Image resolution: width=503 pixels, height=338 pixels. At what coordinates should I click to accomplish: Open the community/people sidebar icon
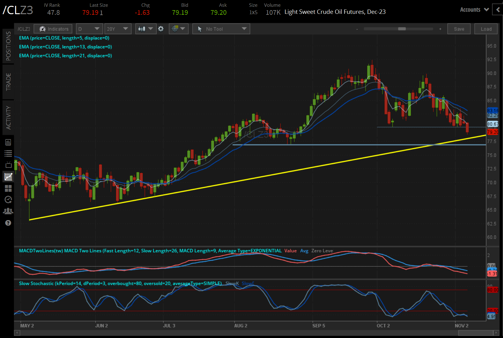[8, 211]
